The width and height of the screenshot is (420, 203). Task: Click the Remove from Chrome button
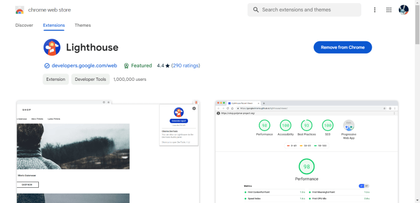(343, 47)
